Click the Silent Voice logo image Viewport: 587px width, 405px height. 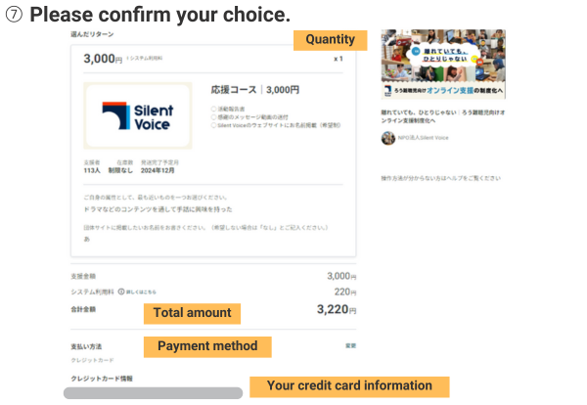[137, 115]
